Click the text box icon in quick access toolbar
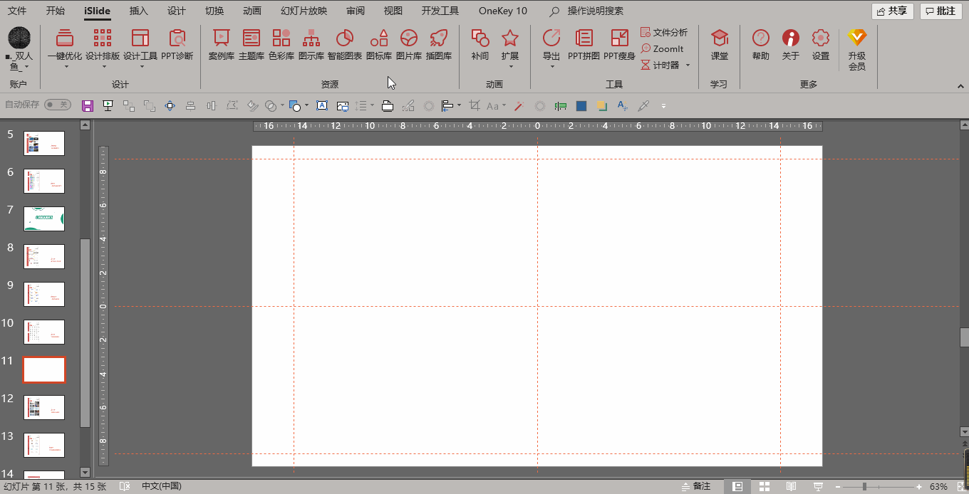The height and width of the screenshot is (494, 969). point(322,106)
